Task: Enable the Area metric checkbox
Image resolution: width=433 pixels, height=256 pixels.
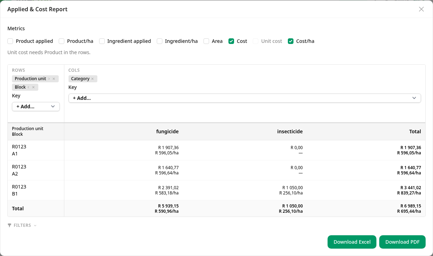Action: click(x=206, y=41)
